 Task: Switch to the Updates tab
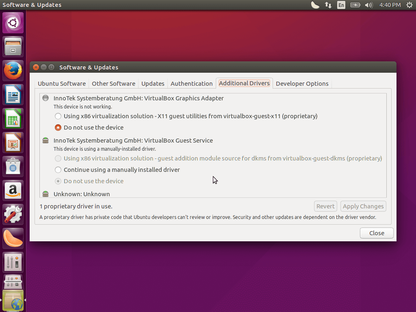pos(153,83)
